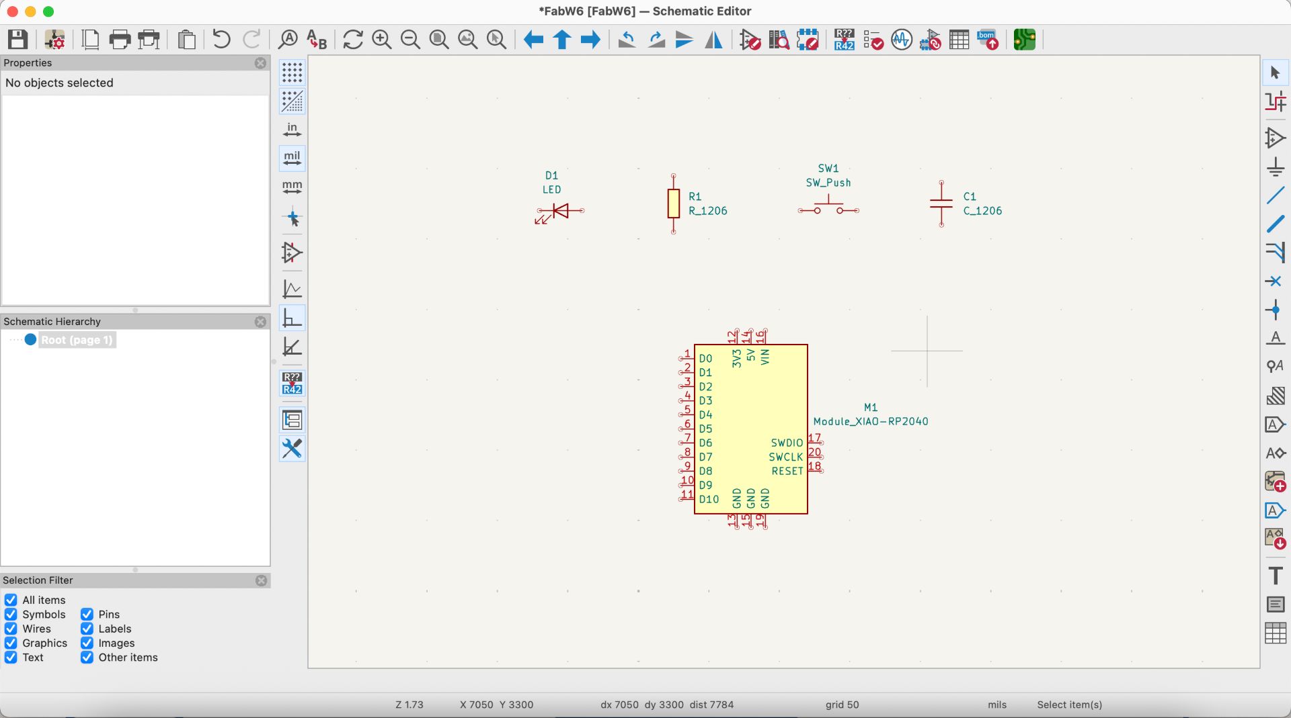
Task: Annotate schematic symbols from the top toolbar
Action: pyautogui.click(x=844, y=40)
